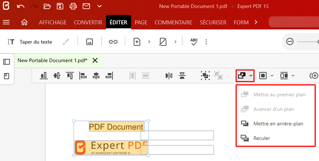Screen dimensions: 319x161
Task: Toggle the side panel icon
Action: click(7, 62)
